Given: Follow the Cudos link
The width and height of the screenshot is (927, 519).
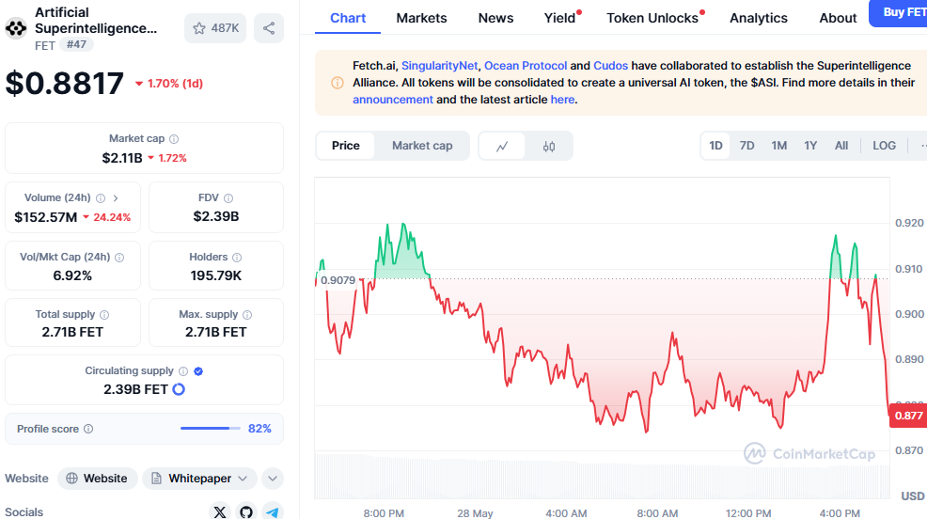Looking at the screenshot, I should point(611,66).
